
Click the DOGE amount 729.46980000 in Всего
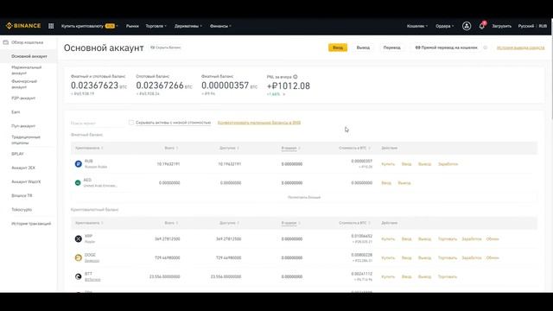(x=167, y=257)
